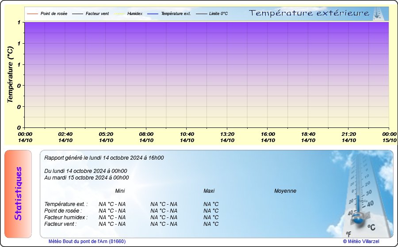Click the 'Point de rosée :' row label
Viewport: 398px width, 247px height.
(x=63, y=211)
